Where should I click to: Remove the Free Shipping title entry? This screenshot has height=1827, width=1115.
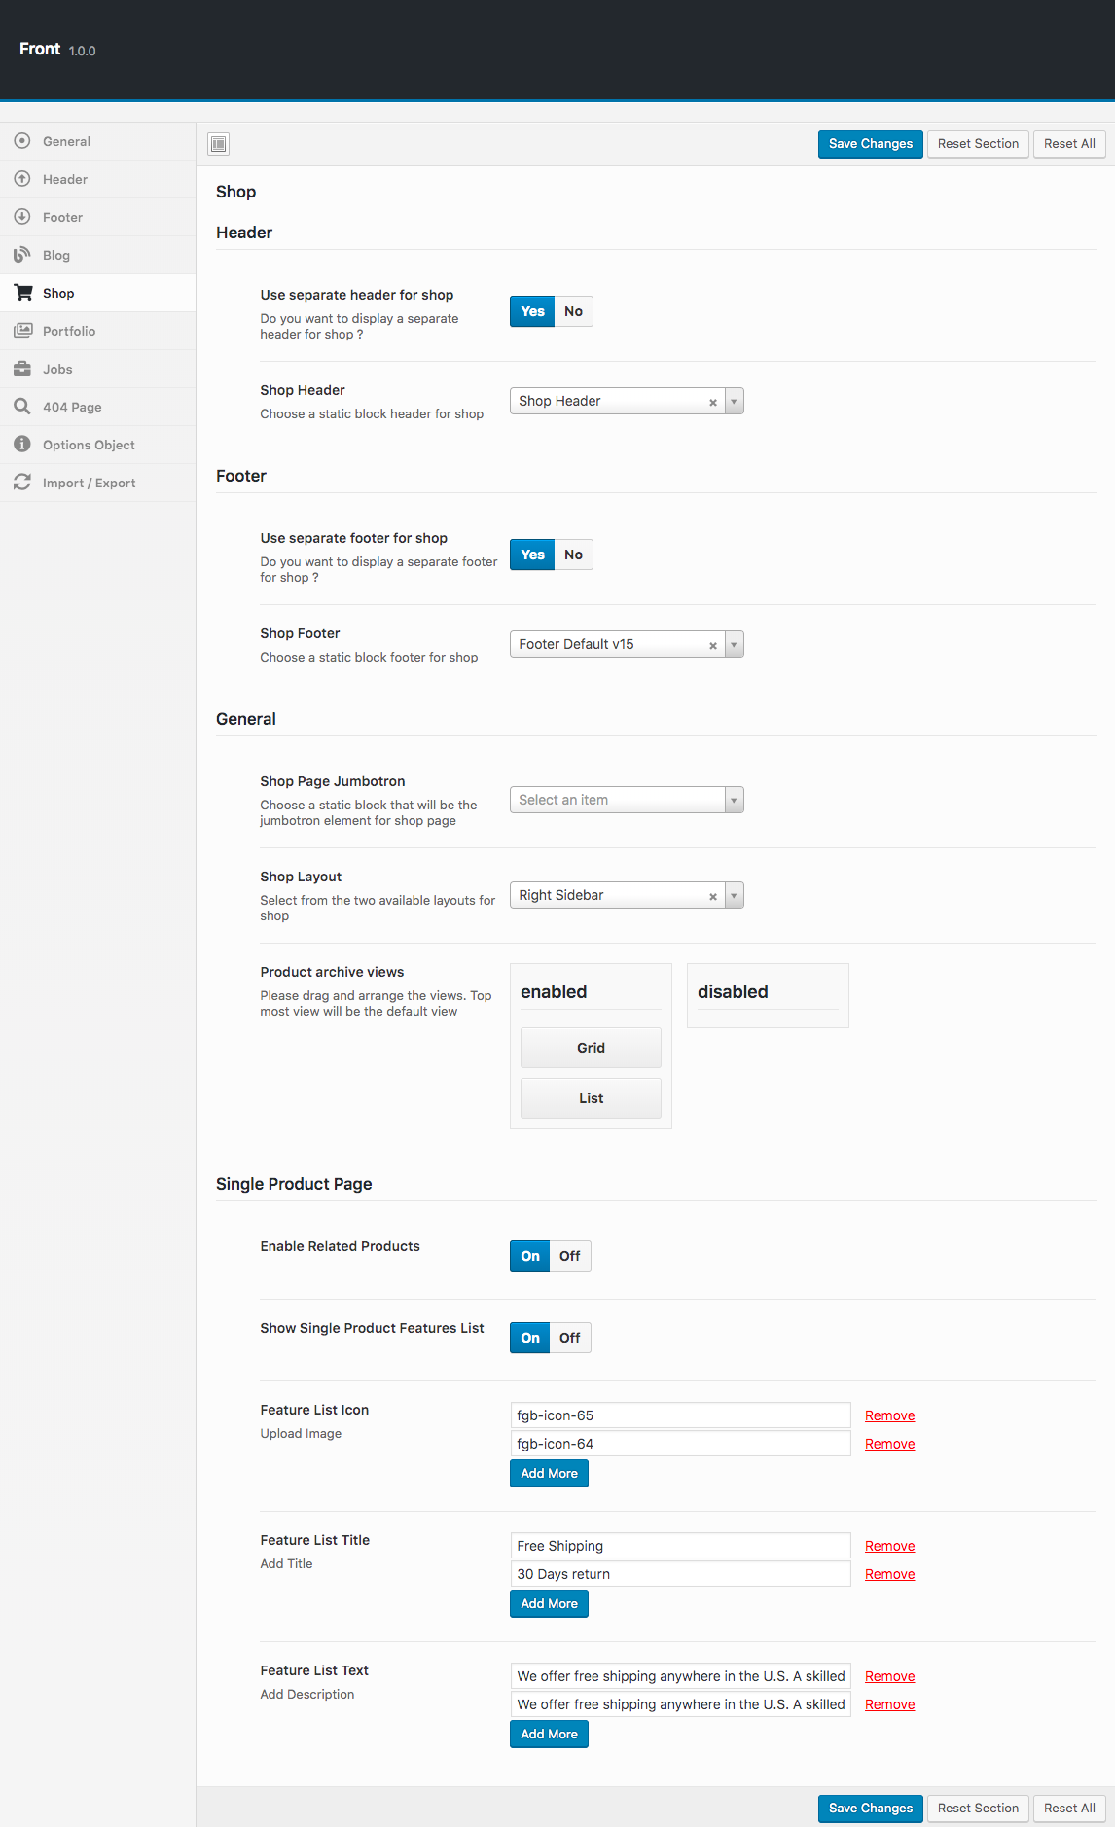[x=889, y=1546]
